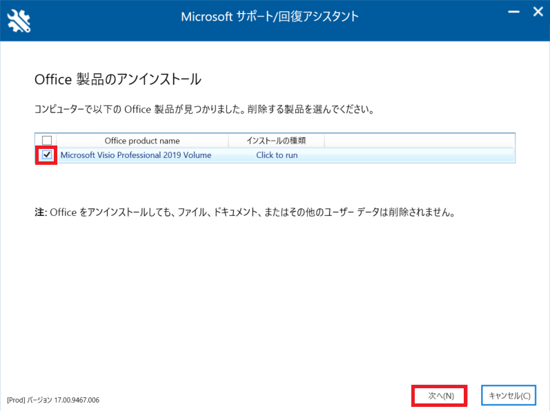550x411 pixels.
Task: Click the Office product name column header
Action: pos(142,141)
